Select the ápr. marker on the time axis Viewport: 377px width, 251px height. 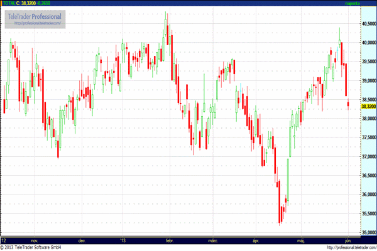(x=256, y=240)
